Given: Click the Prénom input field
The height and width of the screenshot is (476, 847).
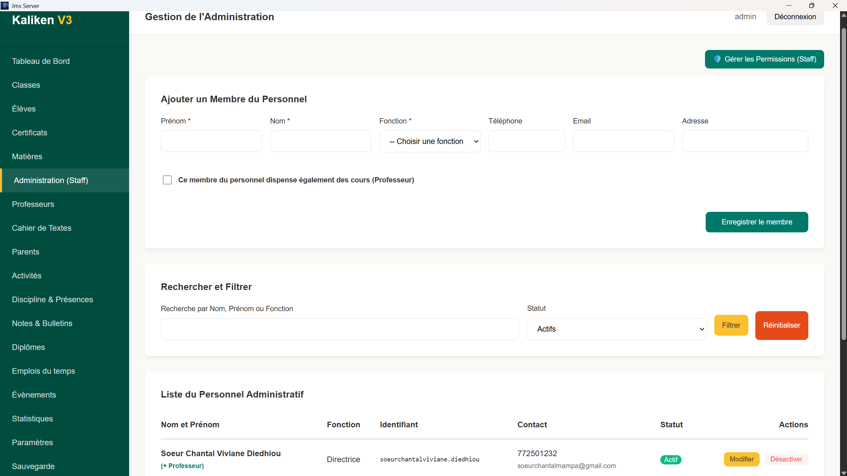Looking at the screenshot, I should (x=211, y=141).
